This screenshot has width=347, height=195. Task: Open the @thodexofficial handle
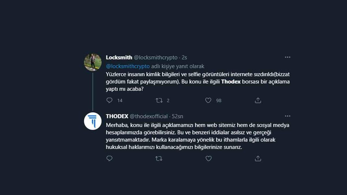pyautogui.click(x=149, y=116)
